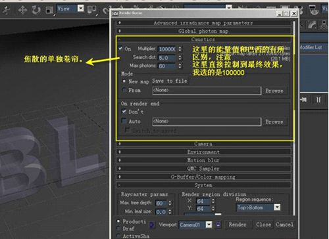Select the Scale tool in main toolbar
Viewport: 329px width, 239px height.
point(49,11)
